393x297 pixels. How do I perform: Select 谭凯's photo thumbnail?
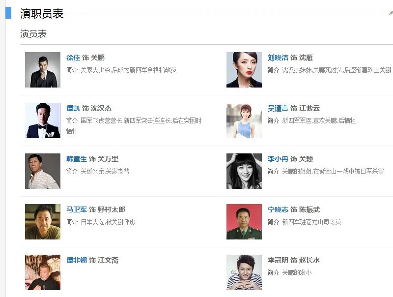(x=43, y=120)
